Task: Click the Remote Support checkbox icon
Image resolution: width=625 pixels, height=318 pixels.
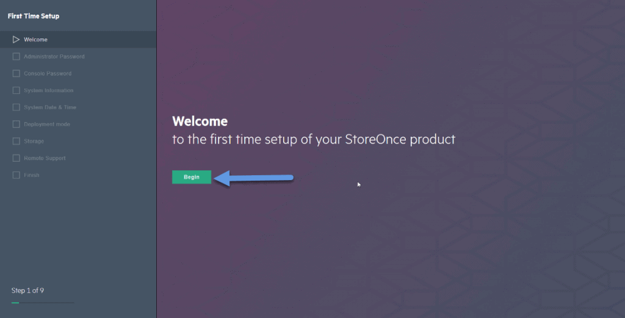Action: (16, 158)
